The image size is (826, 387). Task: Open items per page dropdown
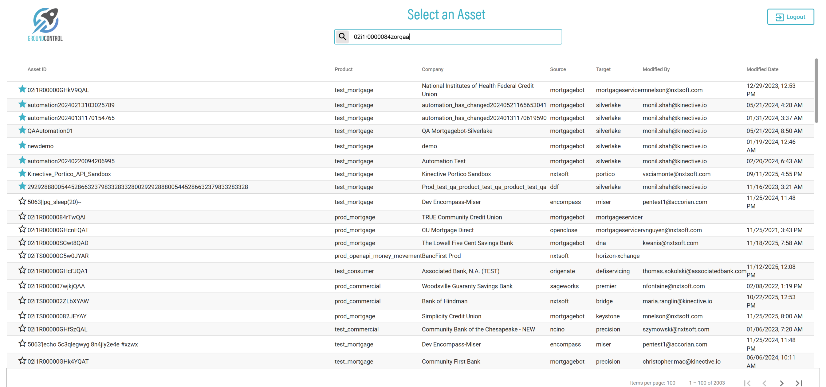[x=671, y=383]
